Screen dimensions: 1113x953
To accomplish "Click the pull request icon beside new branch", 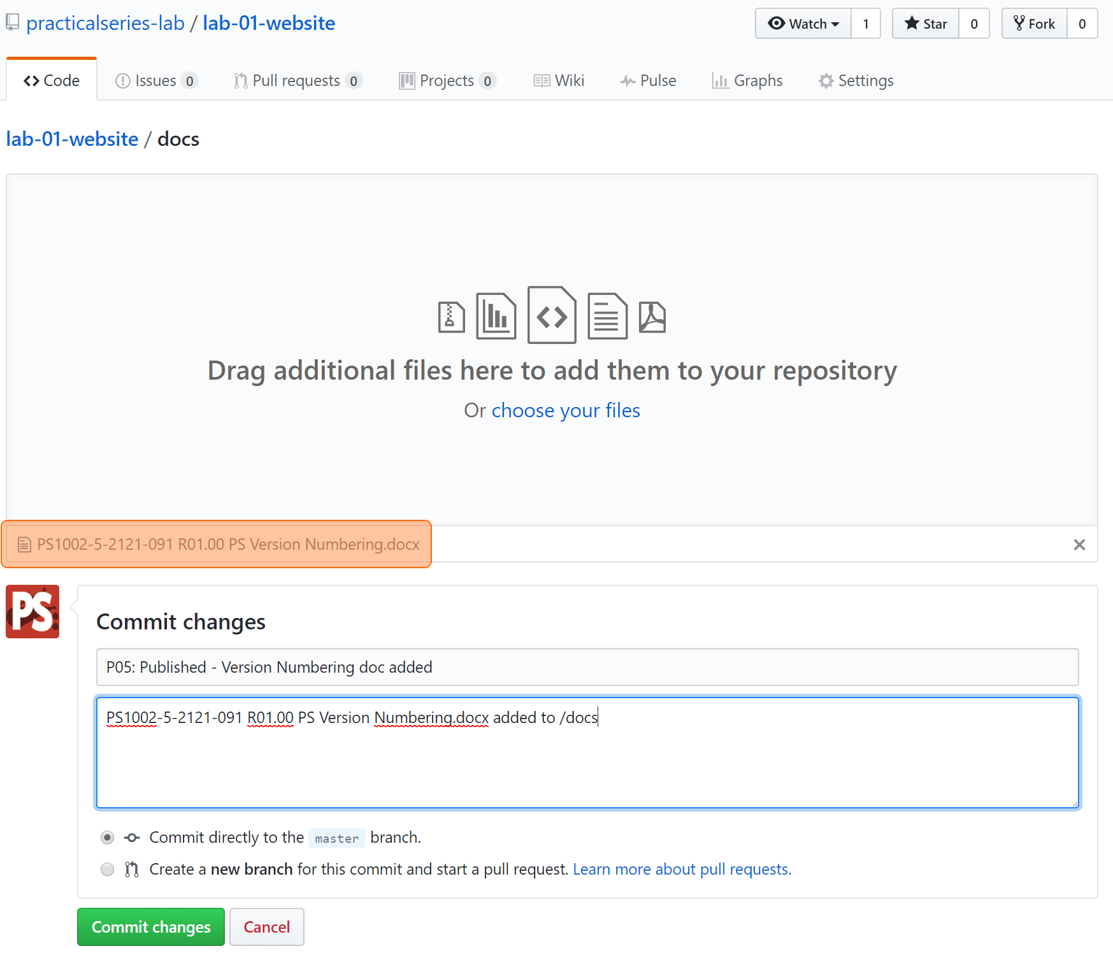I will pyautogui.click(x=132, y=870).
